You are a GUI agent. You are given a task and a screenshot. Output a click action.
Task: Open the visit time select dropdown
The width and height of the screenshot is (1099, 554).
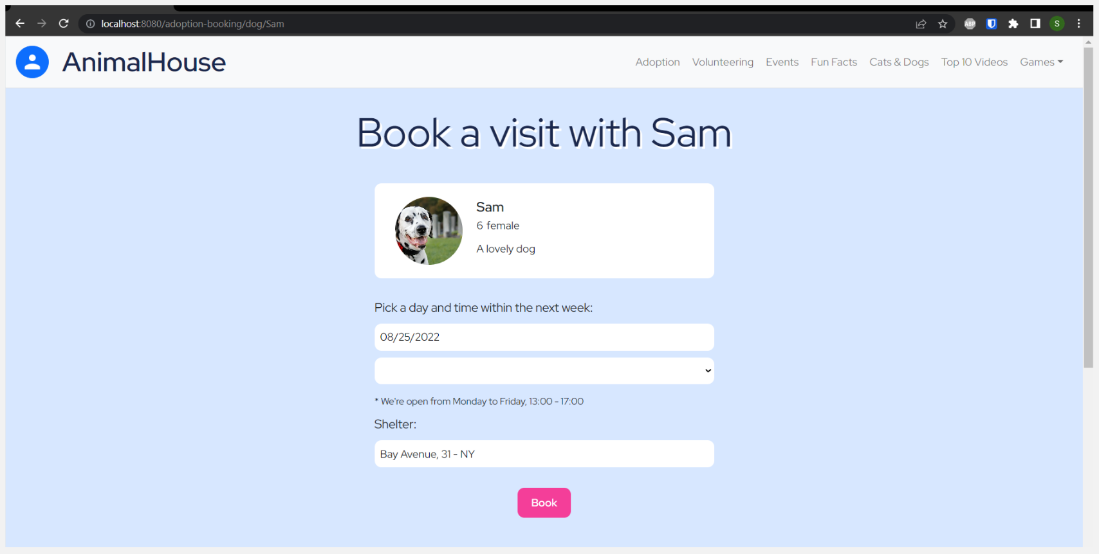pyautogui.click(x=544, y=371)
